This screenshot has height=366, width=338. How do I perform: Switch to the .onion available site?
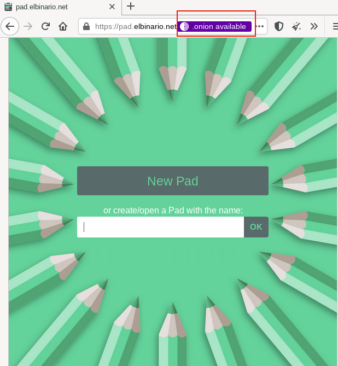point(214,26)
